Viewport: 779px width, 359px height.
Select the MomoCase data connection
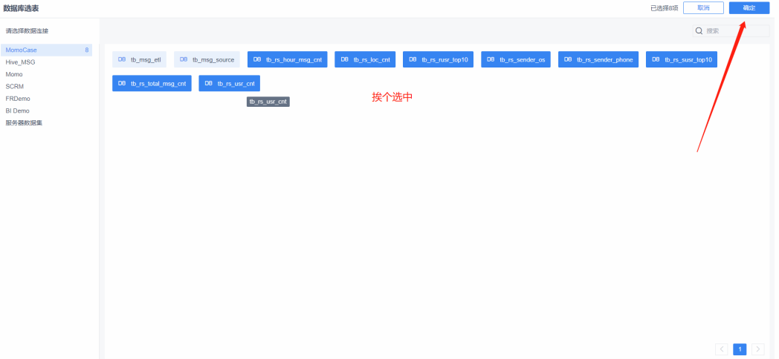coord(46,50)
